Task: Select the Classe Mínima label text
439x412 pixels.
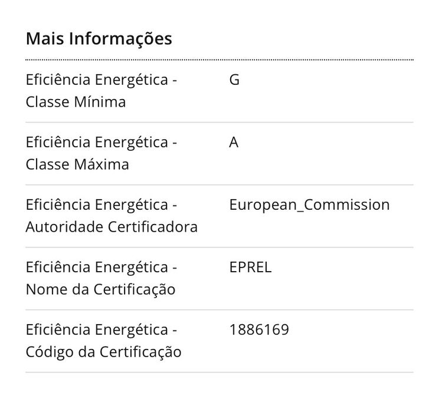Action: click(76, 102)
